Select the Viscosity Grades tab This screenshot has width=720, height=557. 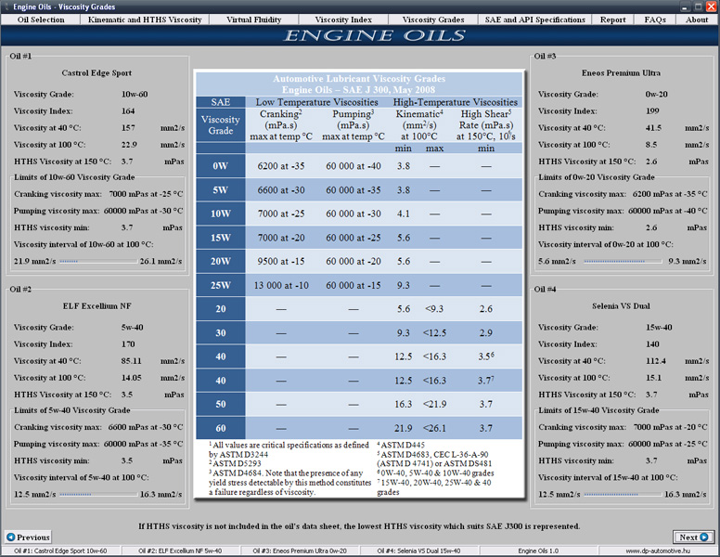click(433, 19)
